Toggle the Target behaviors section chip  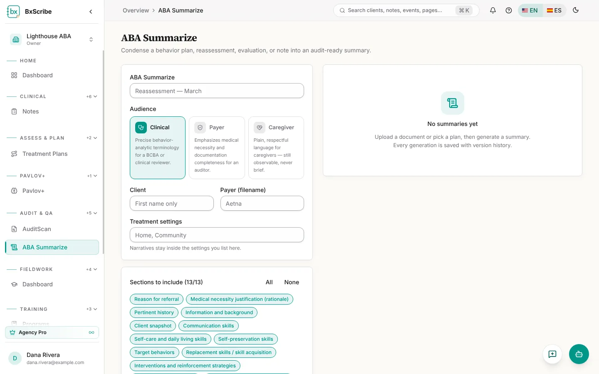pos(154,352)
